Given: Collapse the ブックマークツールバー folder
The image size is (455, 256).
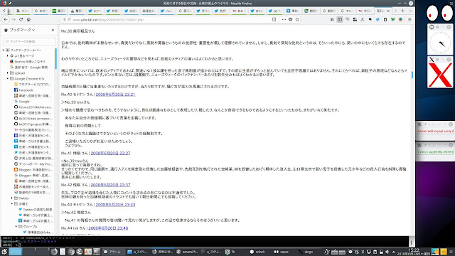Looking at the screenshot, I should point(4,50).
